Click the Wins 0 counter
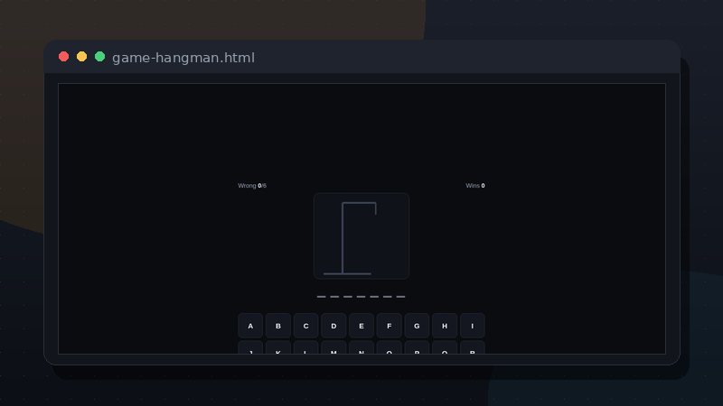This screenshot has height=406, width=723. pos(475,186)
